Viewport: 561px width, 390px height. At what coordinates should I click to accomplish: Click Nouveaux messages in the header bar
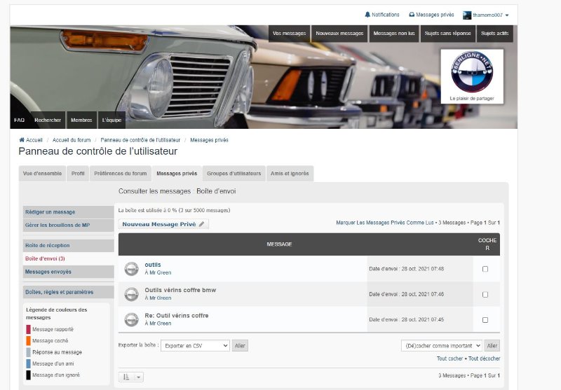pos(339,34)
